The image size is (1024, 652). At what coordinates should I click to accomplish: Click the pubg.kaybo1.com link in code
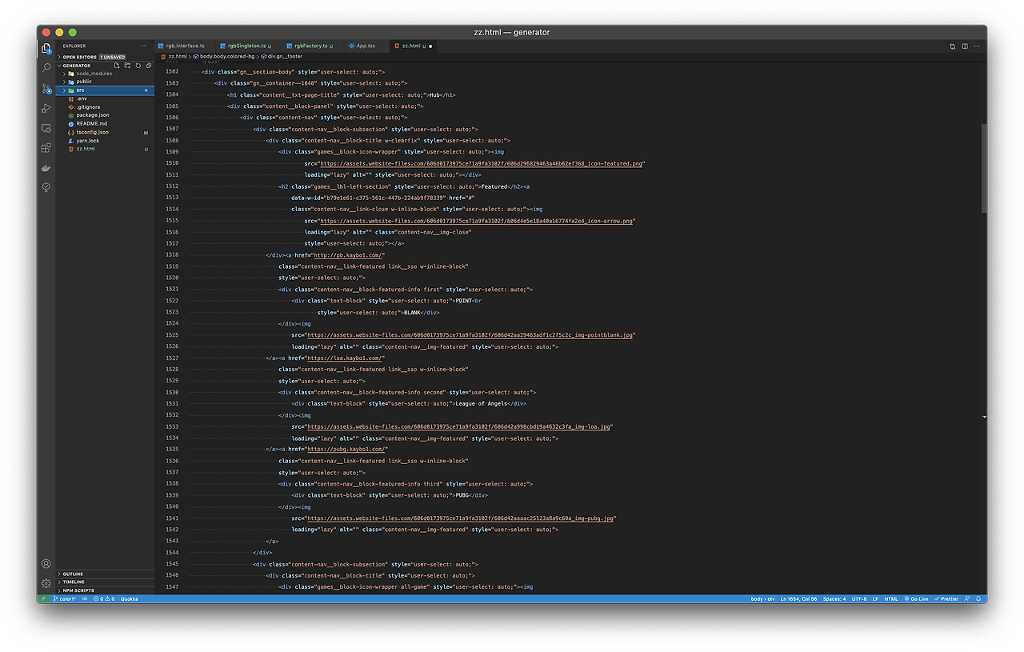coord(348,450)
